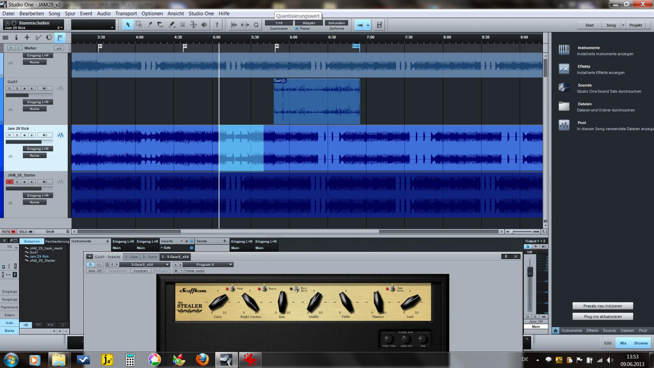
Task: Click the question mark help icon
Action: tap(217, 25)
